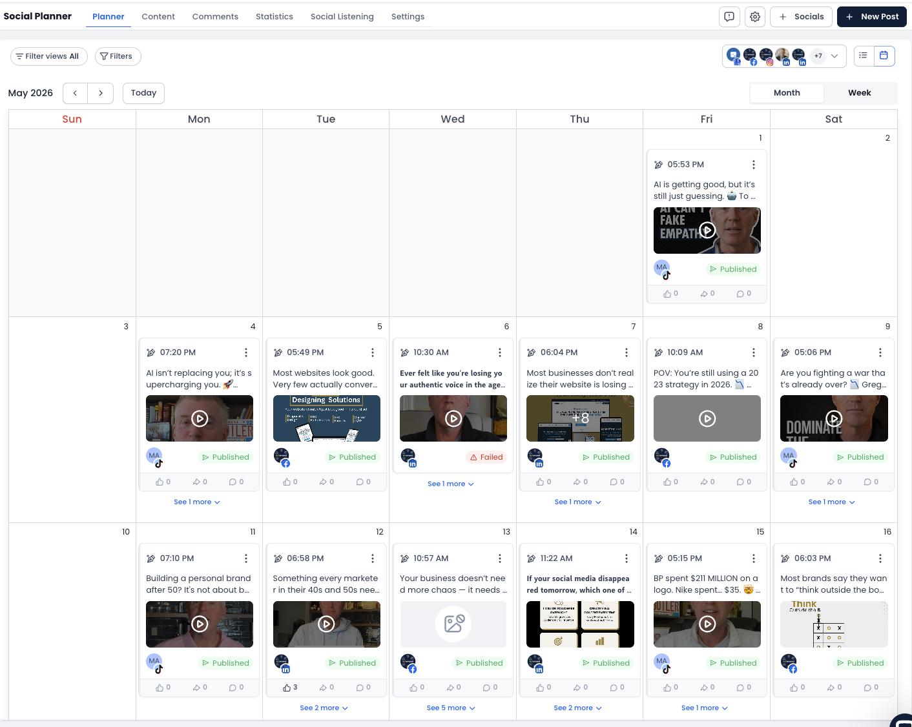Viewport: 912px width, 727px height.
Task: Open three-dot menu on 10:30 AM post
Action: 500,353
